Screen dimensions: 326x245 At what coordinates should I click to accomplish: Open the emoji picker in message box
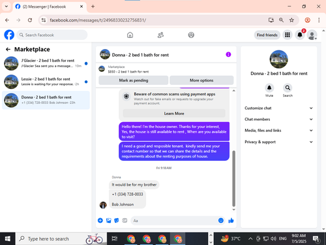(221, 220)
